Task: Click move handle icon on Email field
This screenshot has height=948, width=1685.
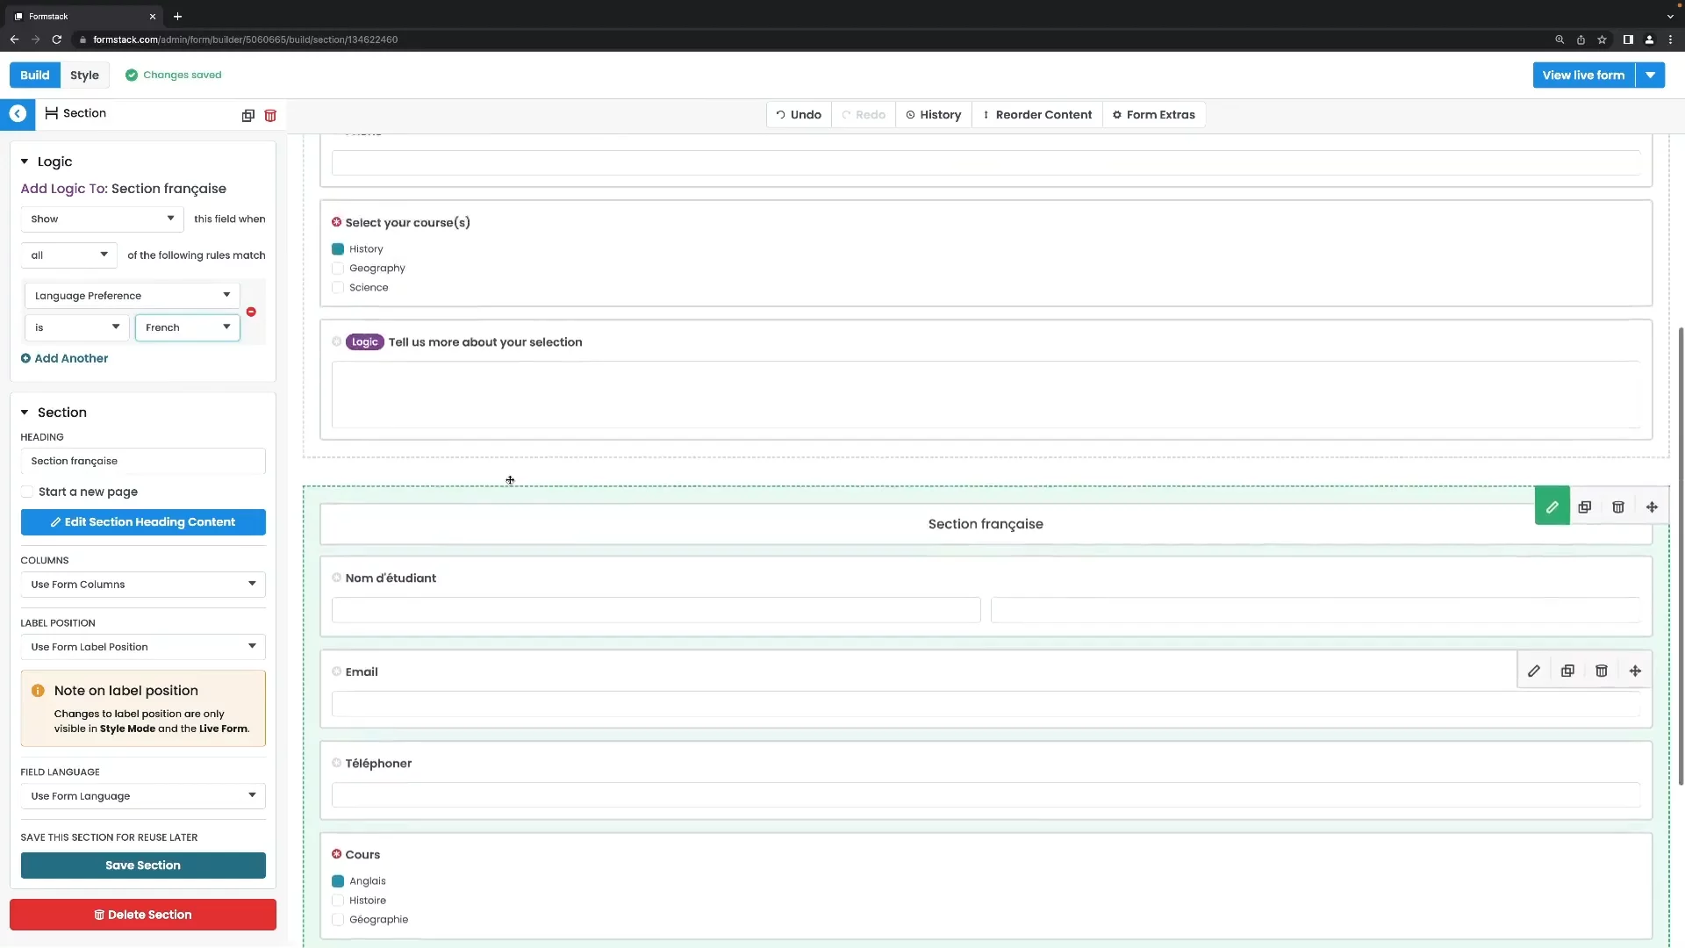Action: click(1635, 671)
